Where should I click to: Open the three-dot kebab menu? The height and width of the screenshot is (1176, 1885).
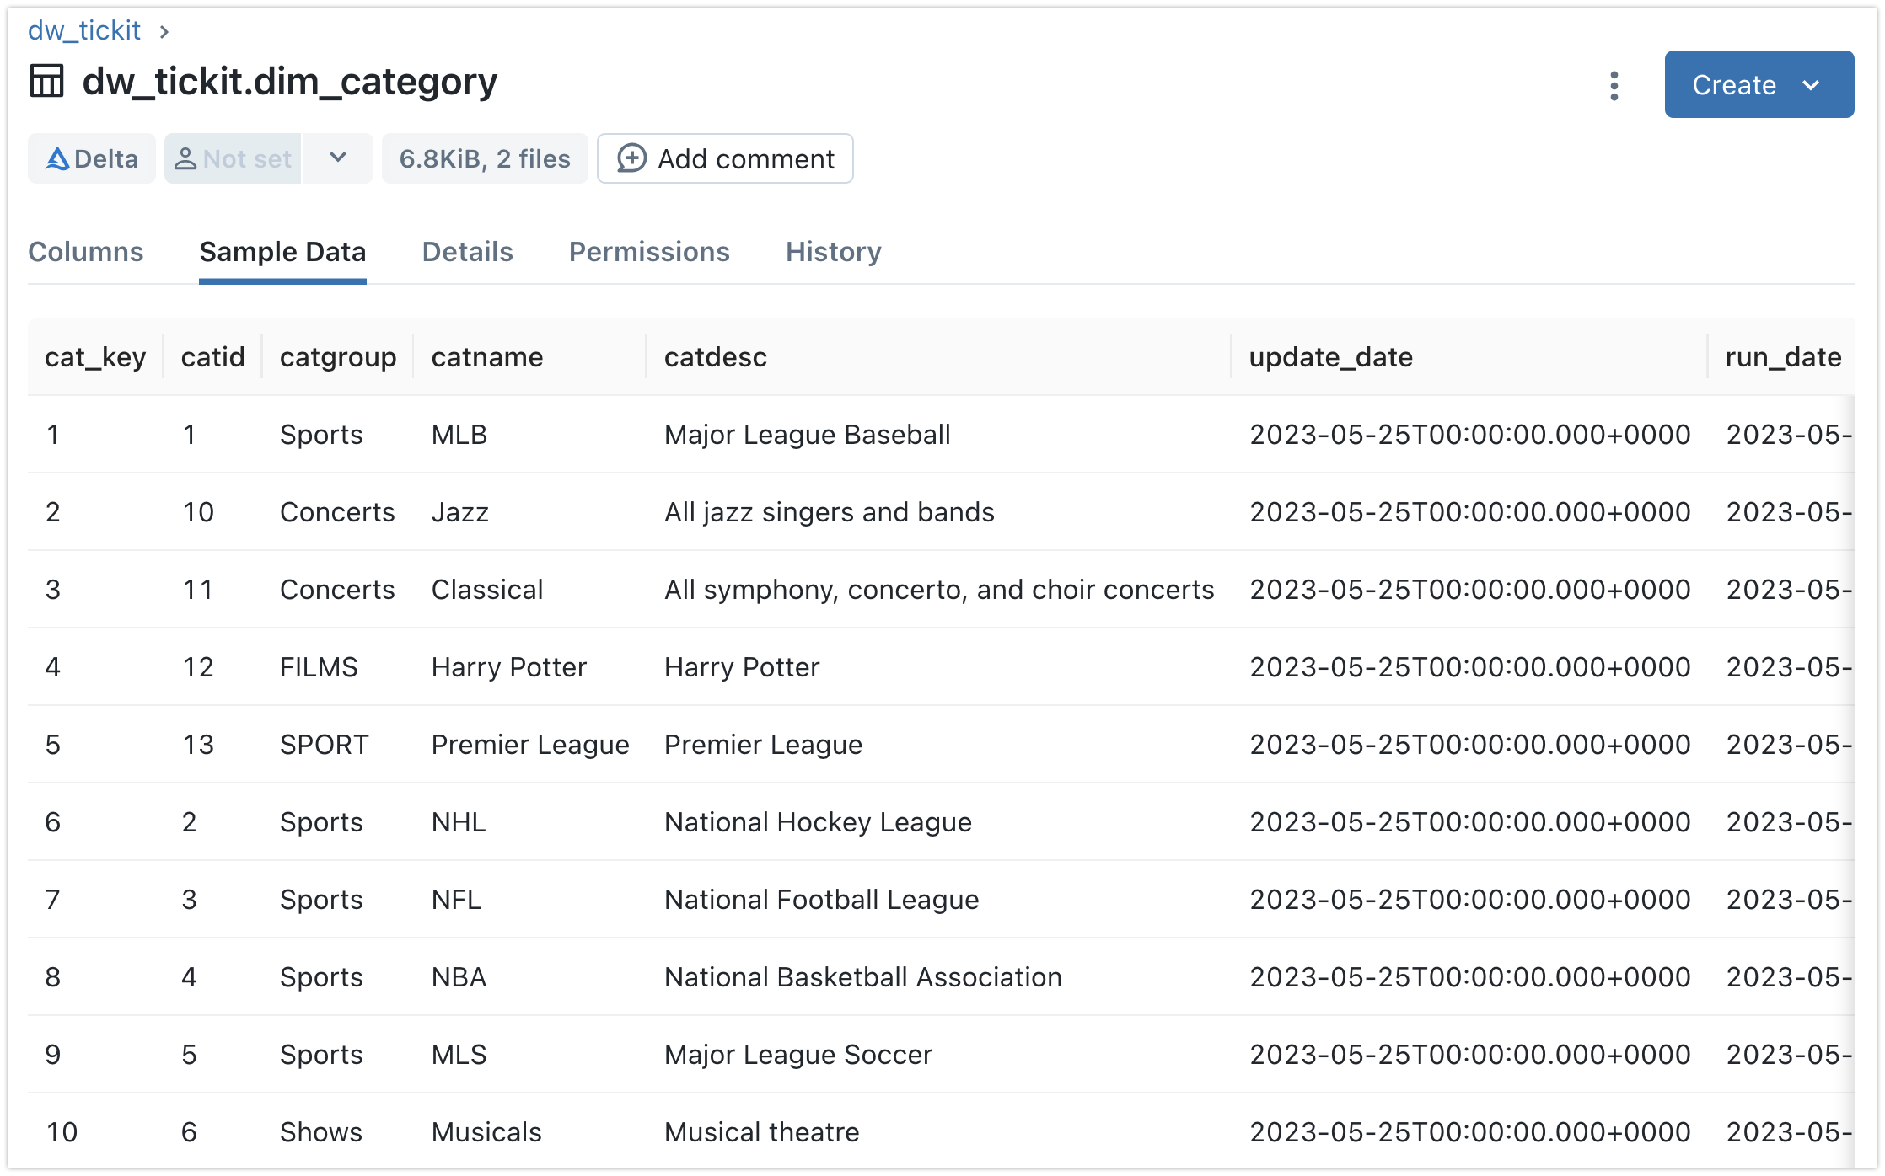point(1614,85)
